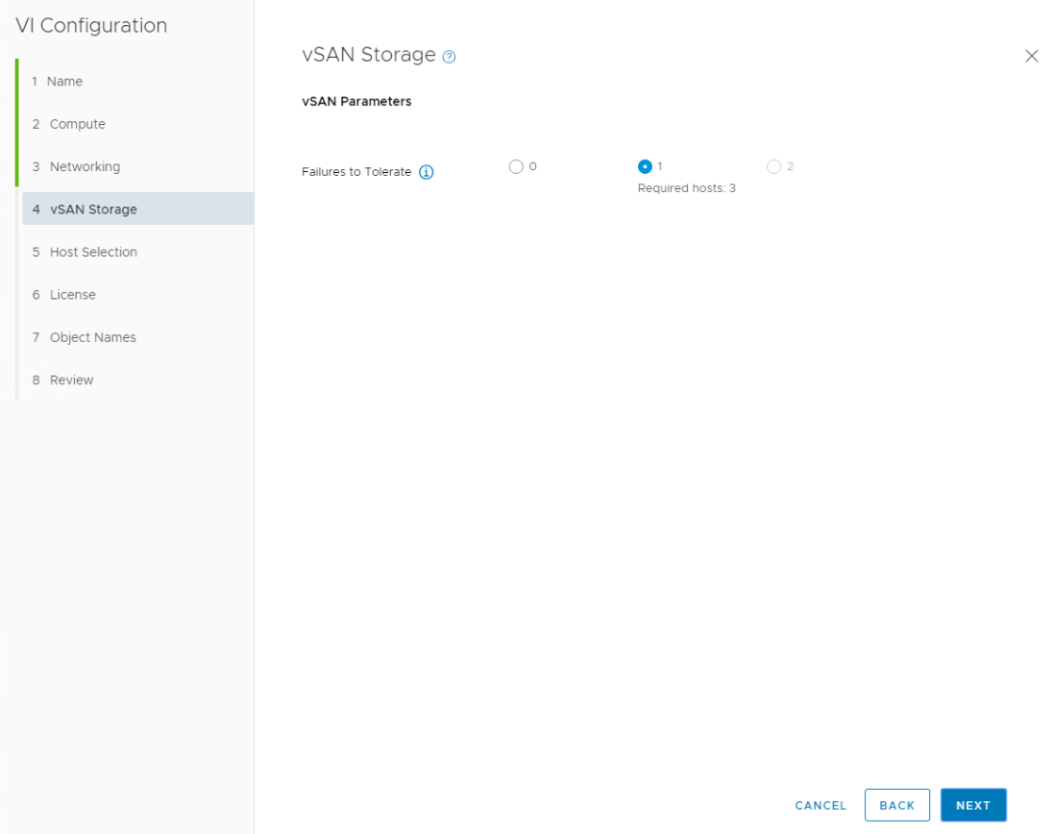Click the BACK button
Screen dimensions: 1052x834
[896, 805]
